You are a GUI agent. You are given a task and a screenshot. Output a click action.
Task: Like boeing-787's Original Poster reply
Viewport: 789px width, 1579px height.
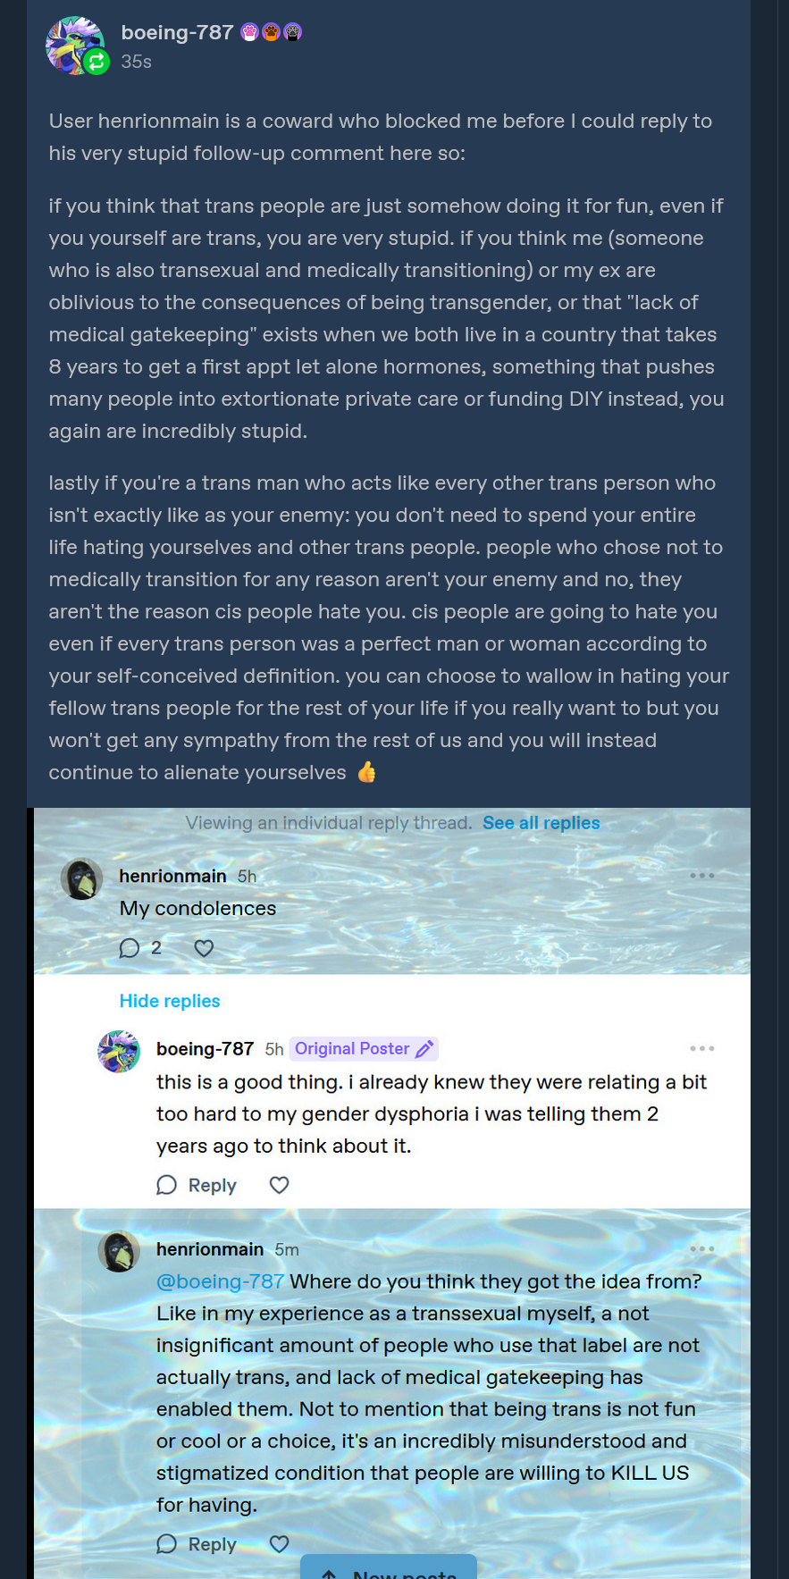point(279,1185)
